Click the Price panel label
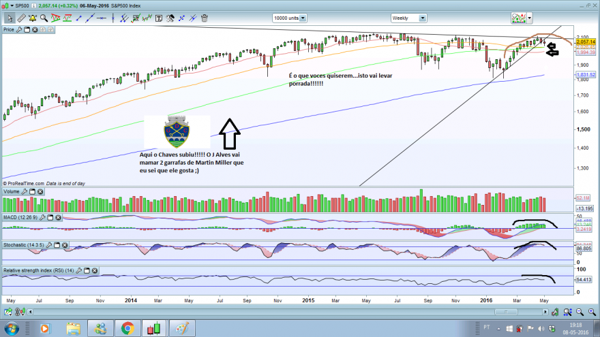The width and height of the screenshot is (600, 337). click(x=8, y=29)
